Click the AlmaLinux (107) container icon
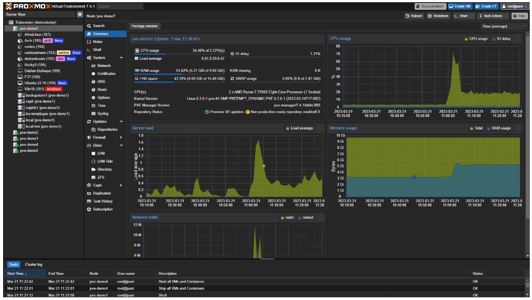The height and width of the screenshot is (300, 532). [20, 35]
